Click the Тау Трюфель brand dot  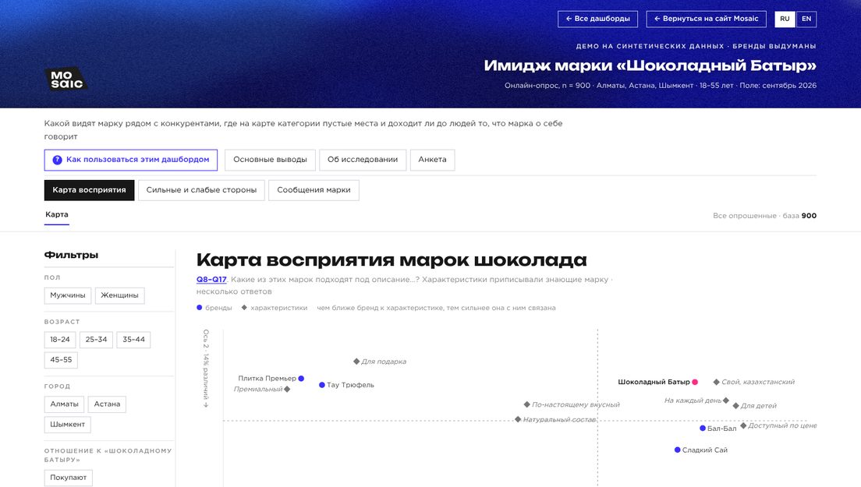point(322,385)
